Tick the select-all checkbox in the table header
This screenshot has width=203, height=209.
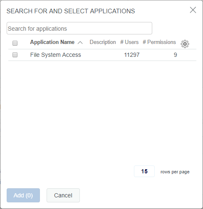[15, 43]
